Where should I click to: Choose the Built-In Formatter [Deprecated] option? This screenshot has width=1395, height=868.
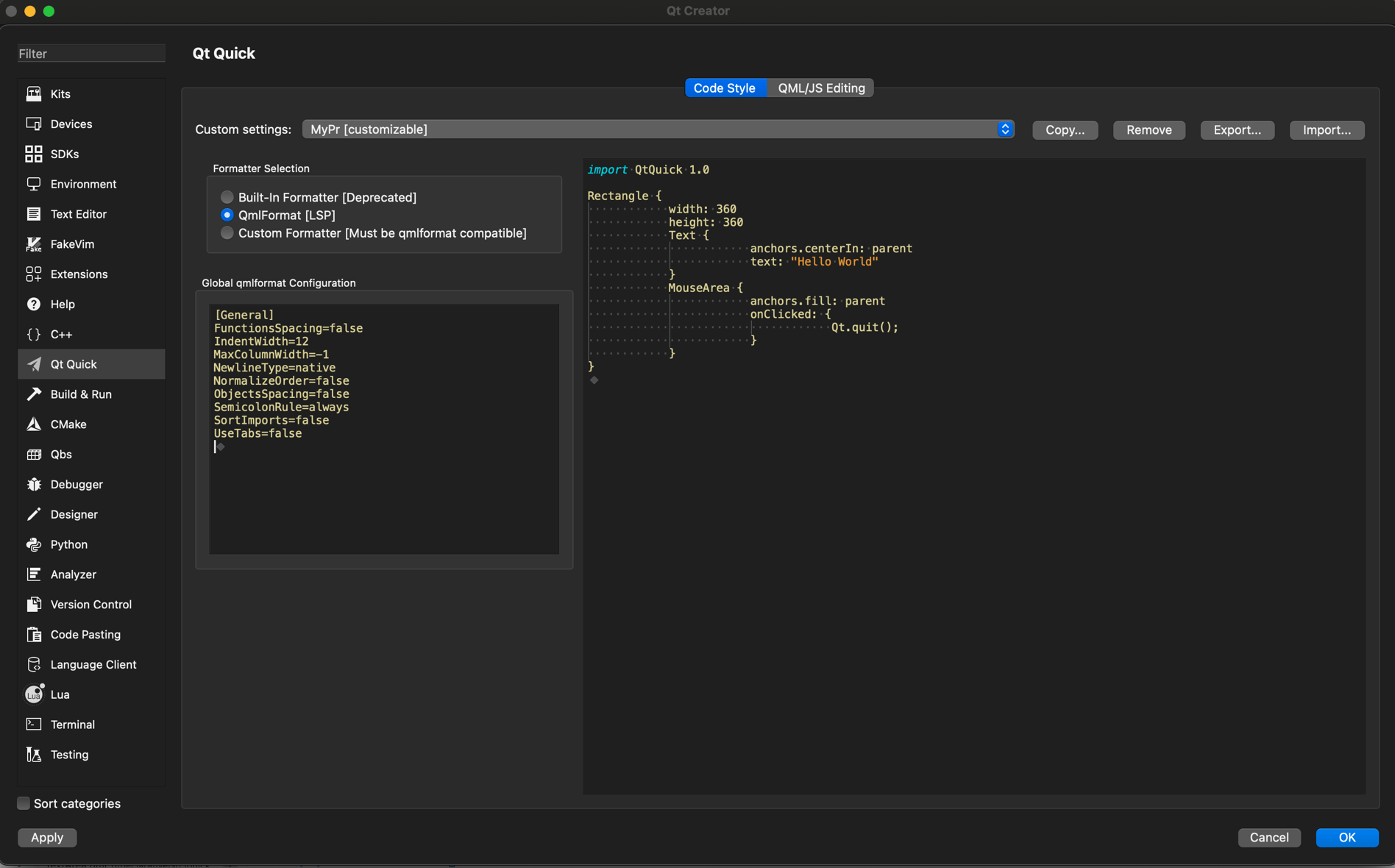(227, 196)
